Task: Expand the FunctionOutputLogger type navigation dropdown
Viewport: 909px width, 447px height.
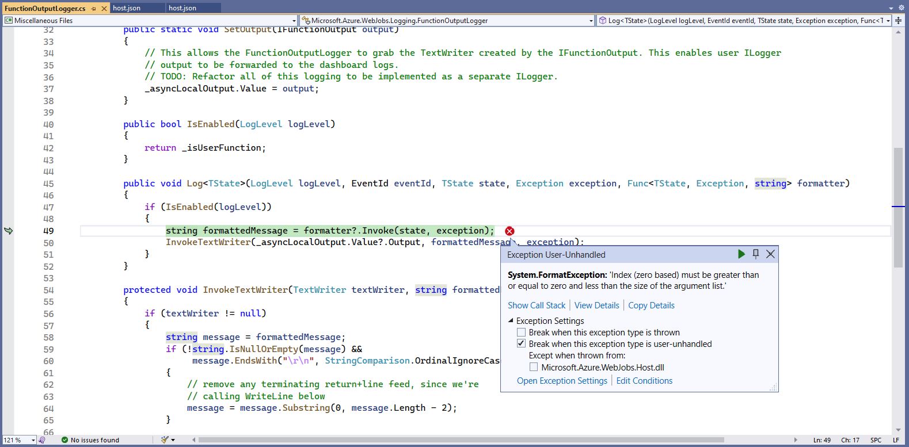Action: coord(591,21)
